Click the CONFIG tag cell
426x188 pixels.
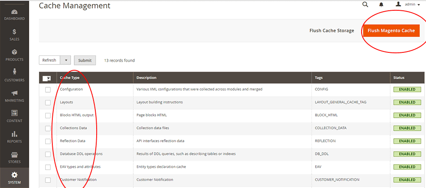coord(321,89)
